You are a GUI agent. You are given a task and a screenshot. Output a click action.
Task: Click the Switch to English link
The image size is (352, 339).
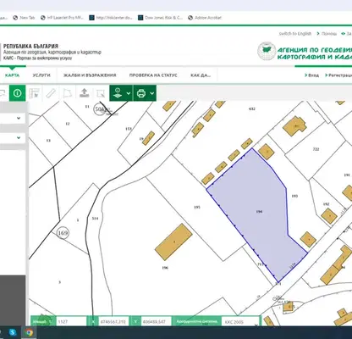pos(295,33)
